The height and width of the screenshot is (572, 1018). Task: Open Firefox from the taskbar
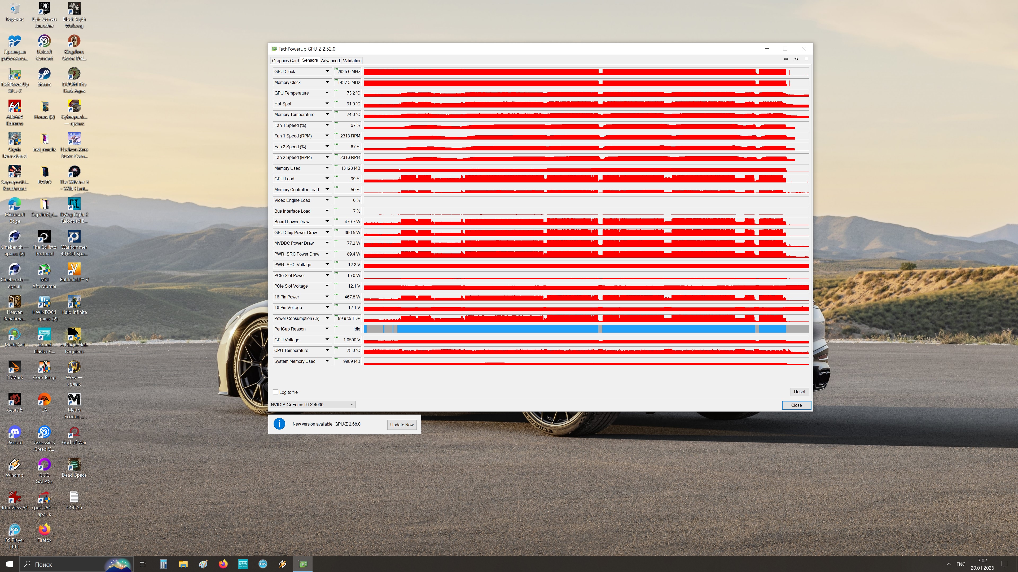click(x=223, y=564)
